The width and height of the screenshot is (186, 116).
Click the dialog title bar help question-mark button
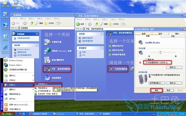181,29
